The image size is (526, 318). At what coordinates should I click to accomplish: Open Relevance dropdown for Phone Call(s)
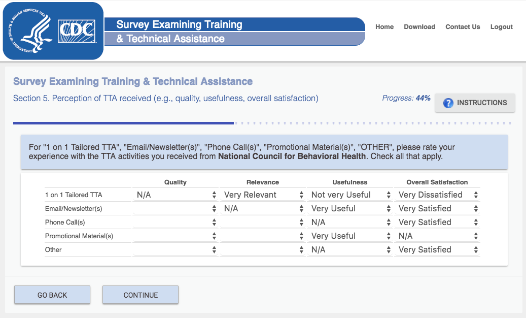click(263, 222)
